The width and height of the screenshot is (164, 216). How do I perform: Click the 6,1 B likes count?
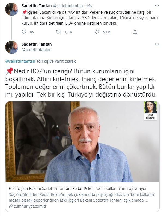pos(106,32)
